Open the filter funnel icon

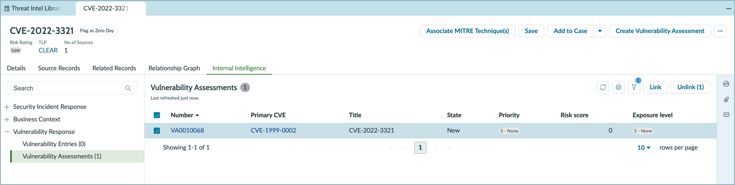pos(634,87)
